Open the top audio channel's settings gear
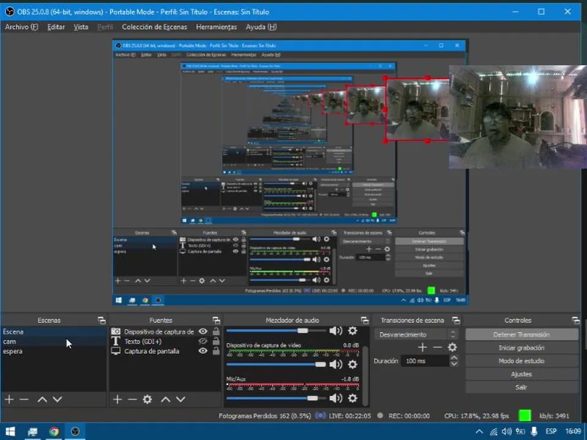Screen dimensions: 587x440 point(353,331)
